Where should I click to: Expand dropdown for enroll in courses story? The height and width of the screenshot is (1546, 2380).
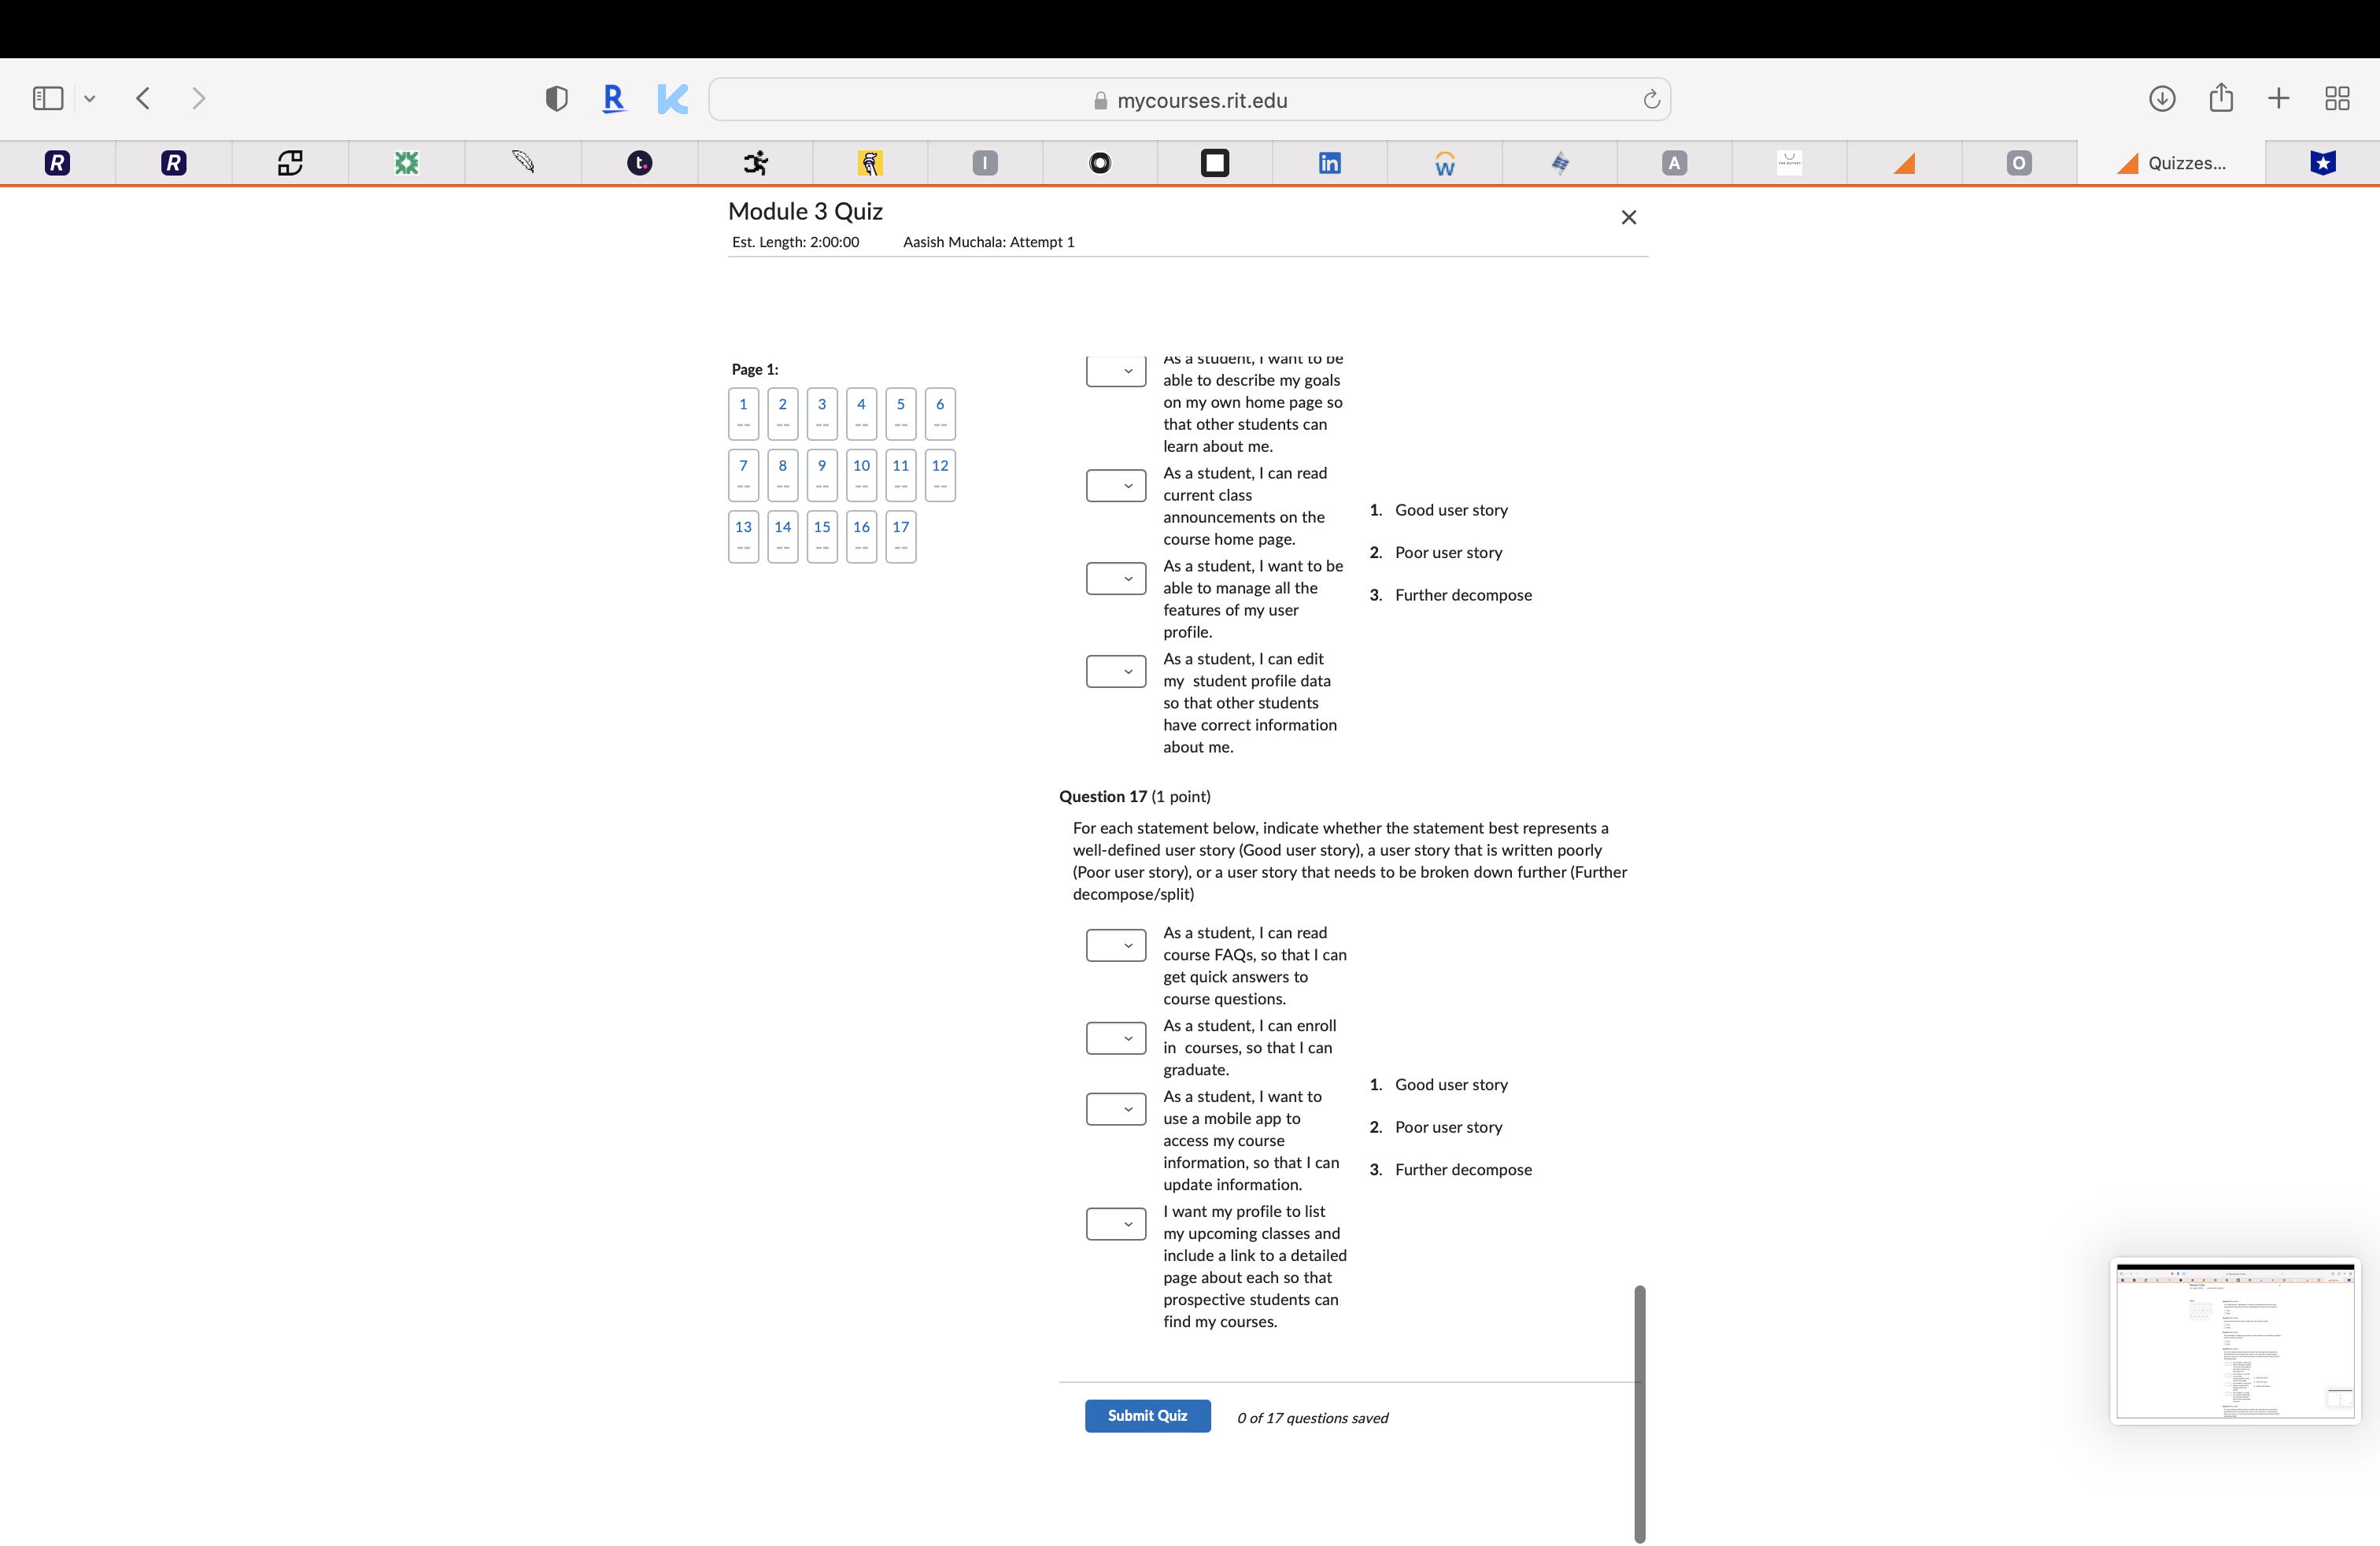pyautogui.click(x=1114, y=1037)
